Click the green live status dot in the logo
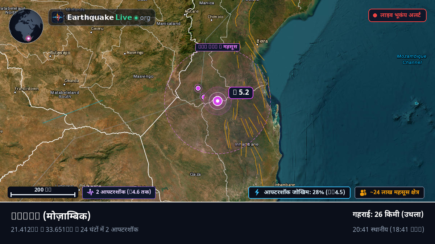 [x=136, y=18]
